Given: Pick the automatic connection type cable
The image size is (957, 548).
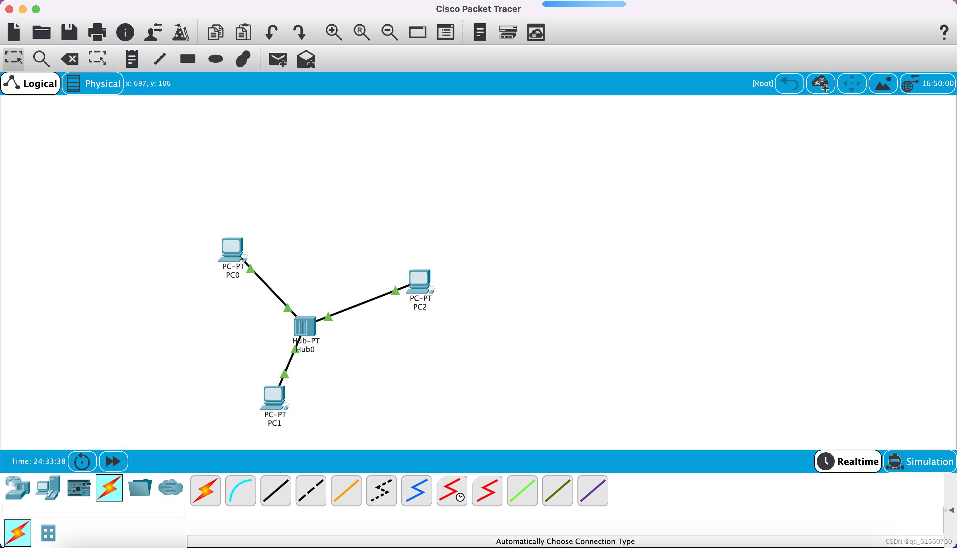Looking at the screenshot, I should coord(205,491).
